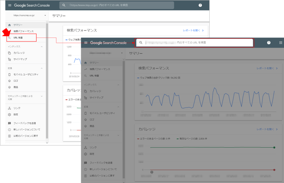Collapse インデックス section in back window sidebar

coord(42,46)
